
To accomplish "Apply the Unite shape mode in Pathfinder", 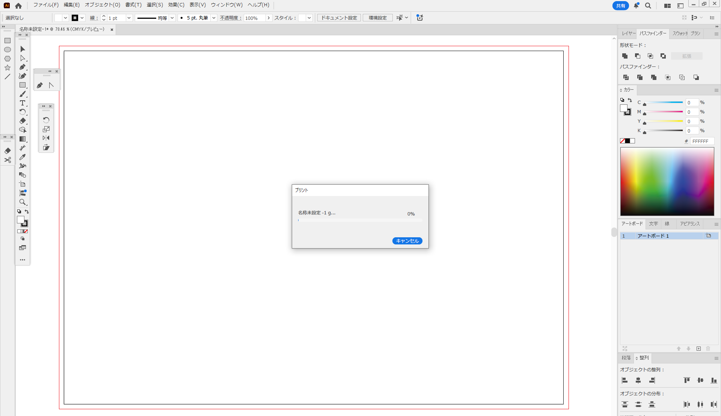I will [x=624, y=56].
